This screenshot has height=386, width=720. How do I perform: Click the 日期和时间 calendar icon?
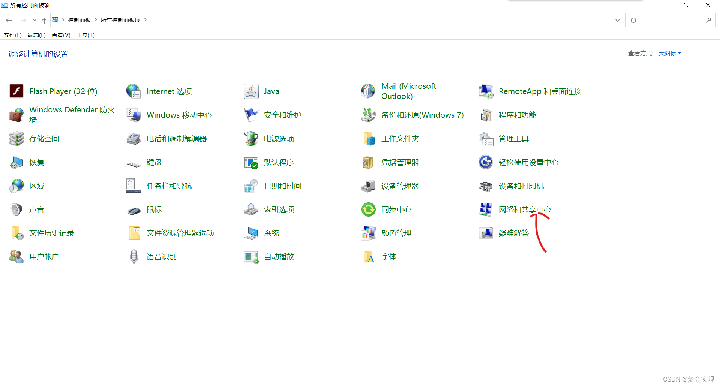pos(251,186)
